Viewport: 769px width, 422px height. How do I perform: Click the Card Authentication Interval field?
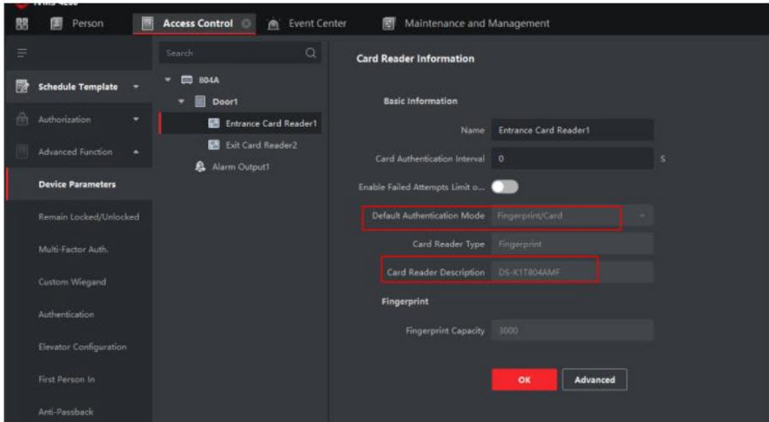coord(571,158)
